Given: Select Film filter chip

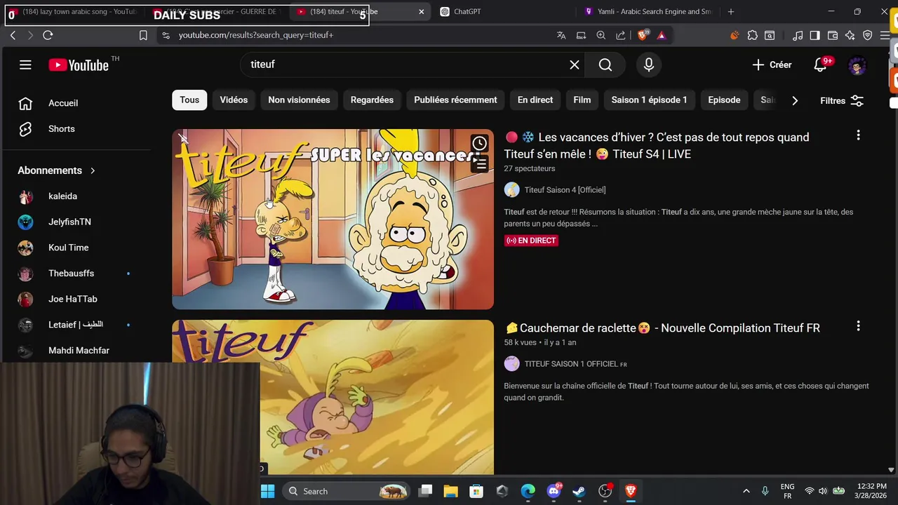Looking at the screenshot, I should pos(582,100).
